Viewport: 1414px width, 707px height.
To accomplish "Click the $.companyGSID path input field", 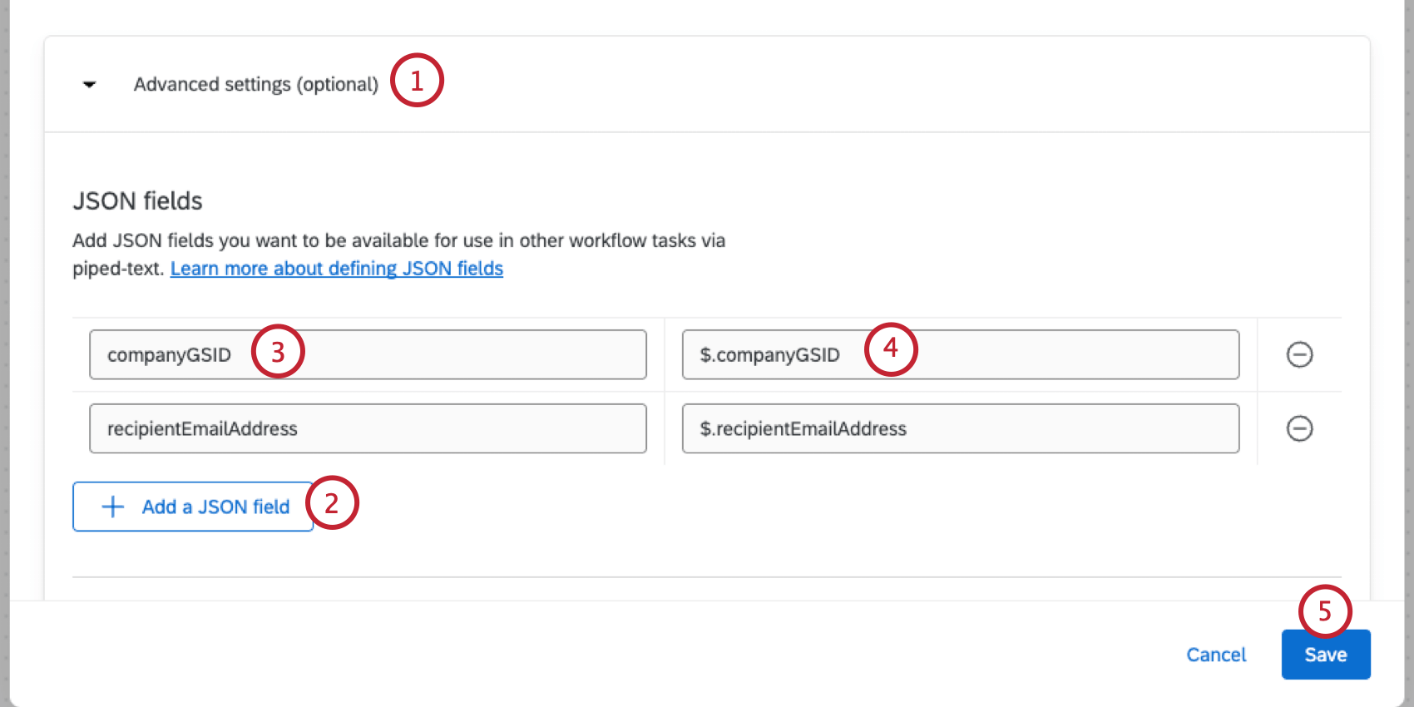I will (x=961, y=354).
